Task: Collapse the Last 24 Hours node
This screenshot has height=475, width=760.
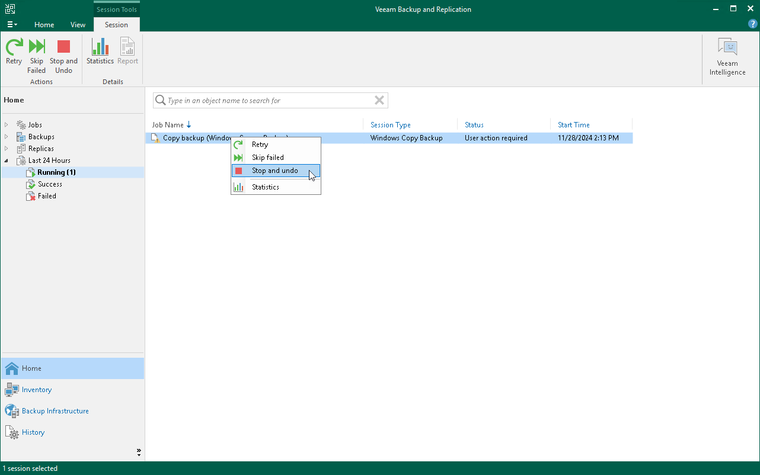Action: point(7,161)
